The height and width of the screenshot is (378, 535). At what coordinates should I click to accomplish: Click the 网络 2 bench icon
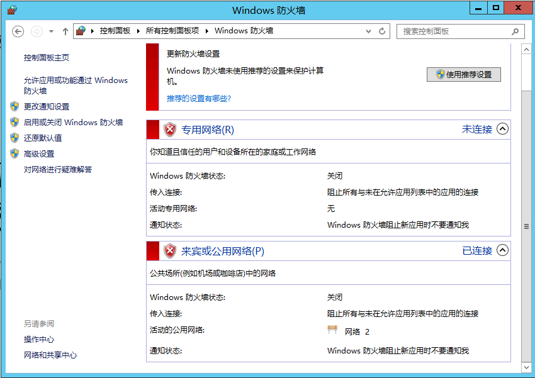pos(332,330)
